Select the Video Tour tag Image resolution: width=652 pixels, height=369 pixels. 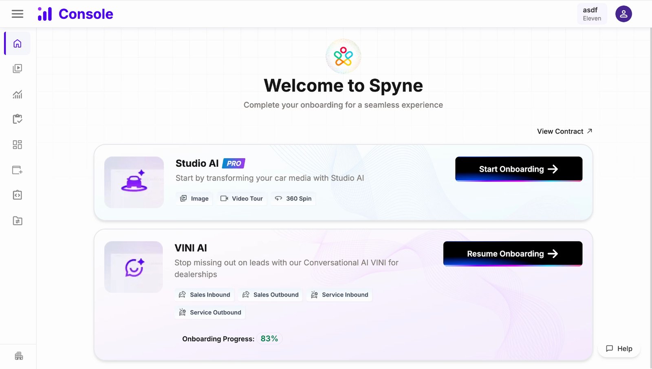coord(242,199)
